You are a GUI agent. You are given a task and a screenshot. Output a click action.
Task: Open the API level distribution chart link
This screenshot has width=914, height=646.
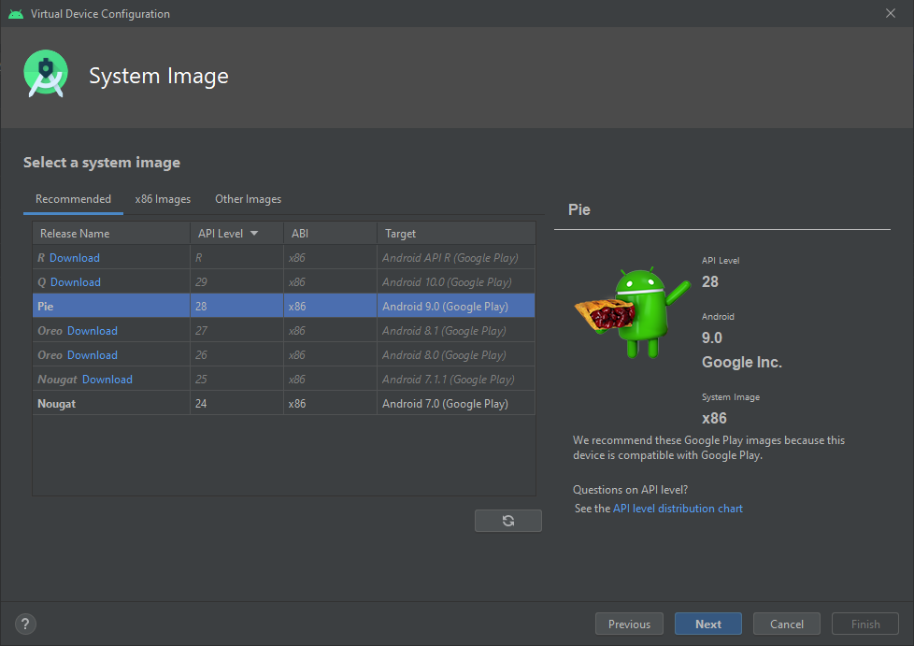point(678,509)
